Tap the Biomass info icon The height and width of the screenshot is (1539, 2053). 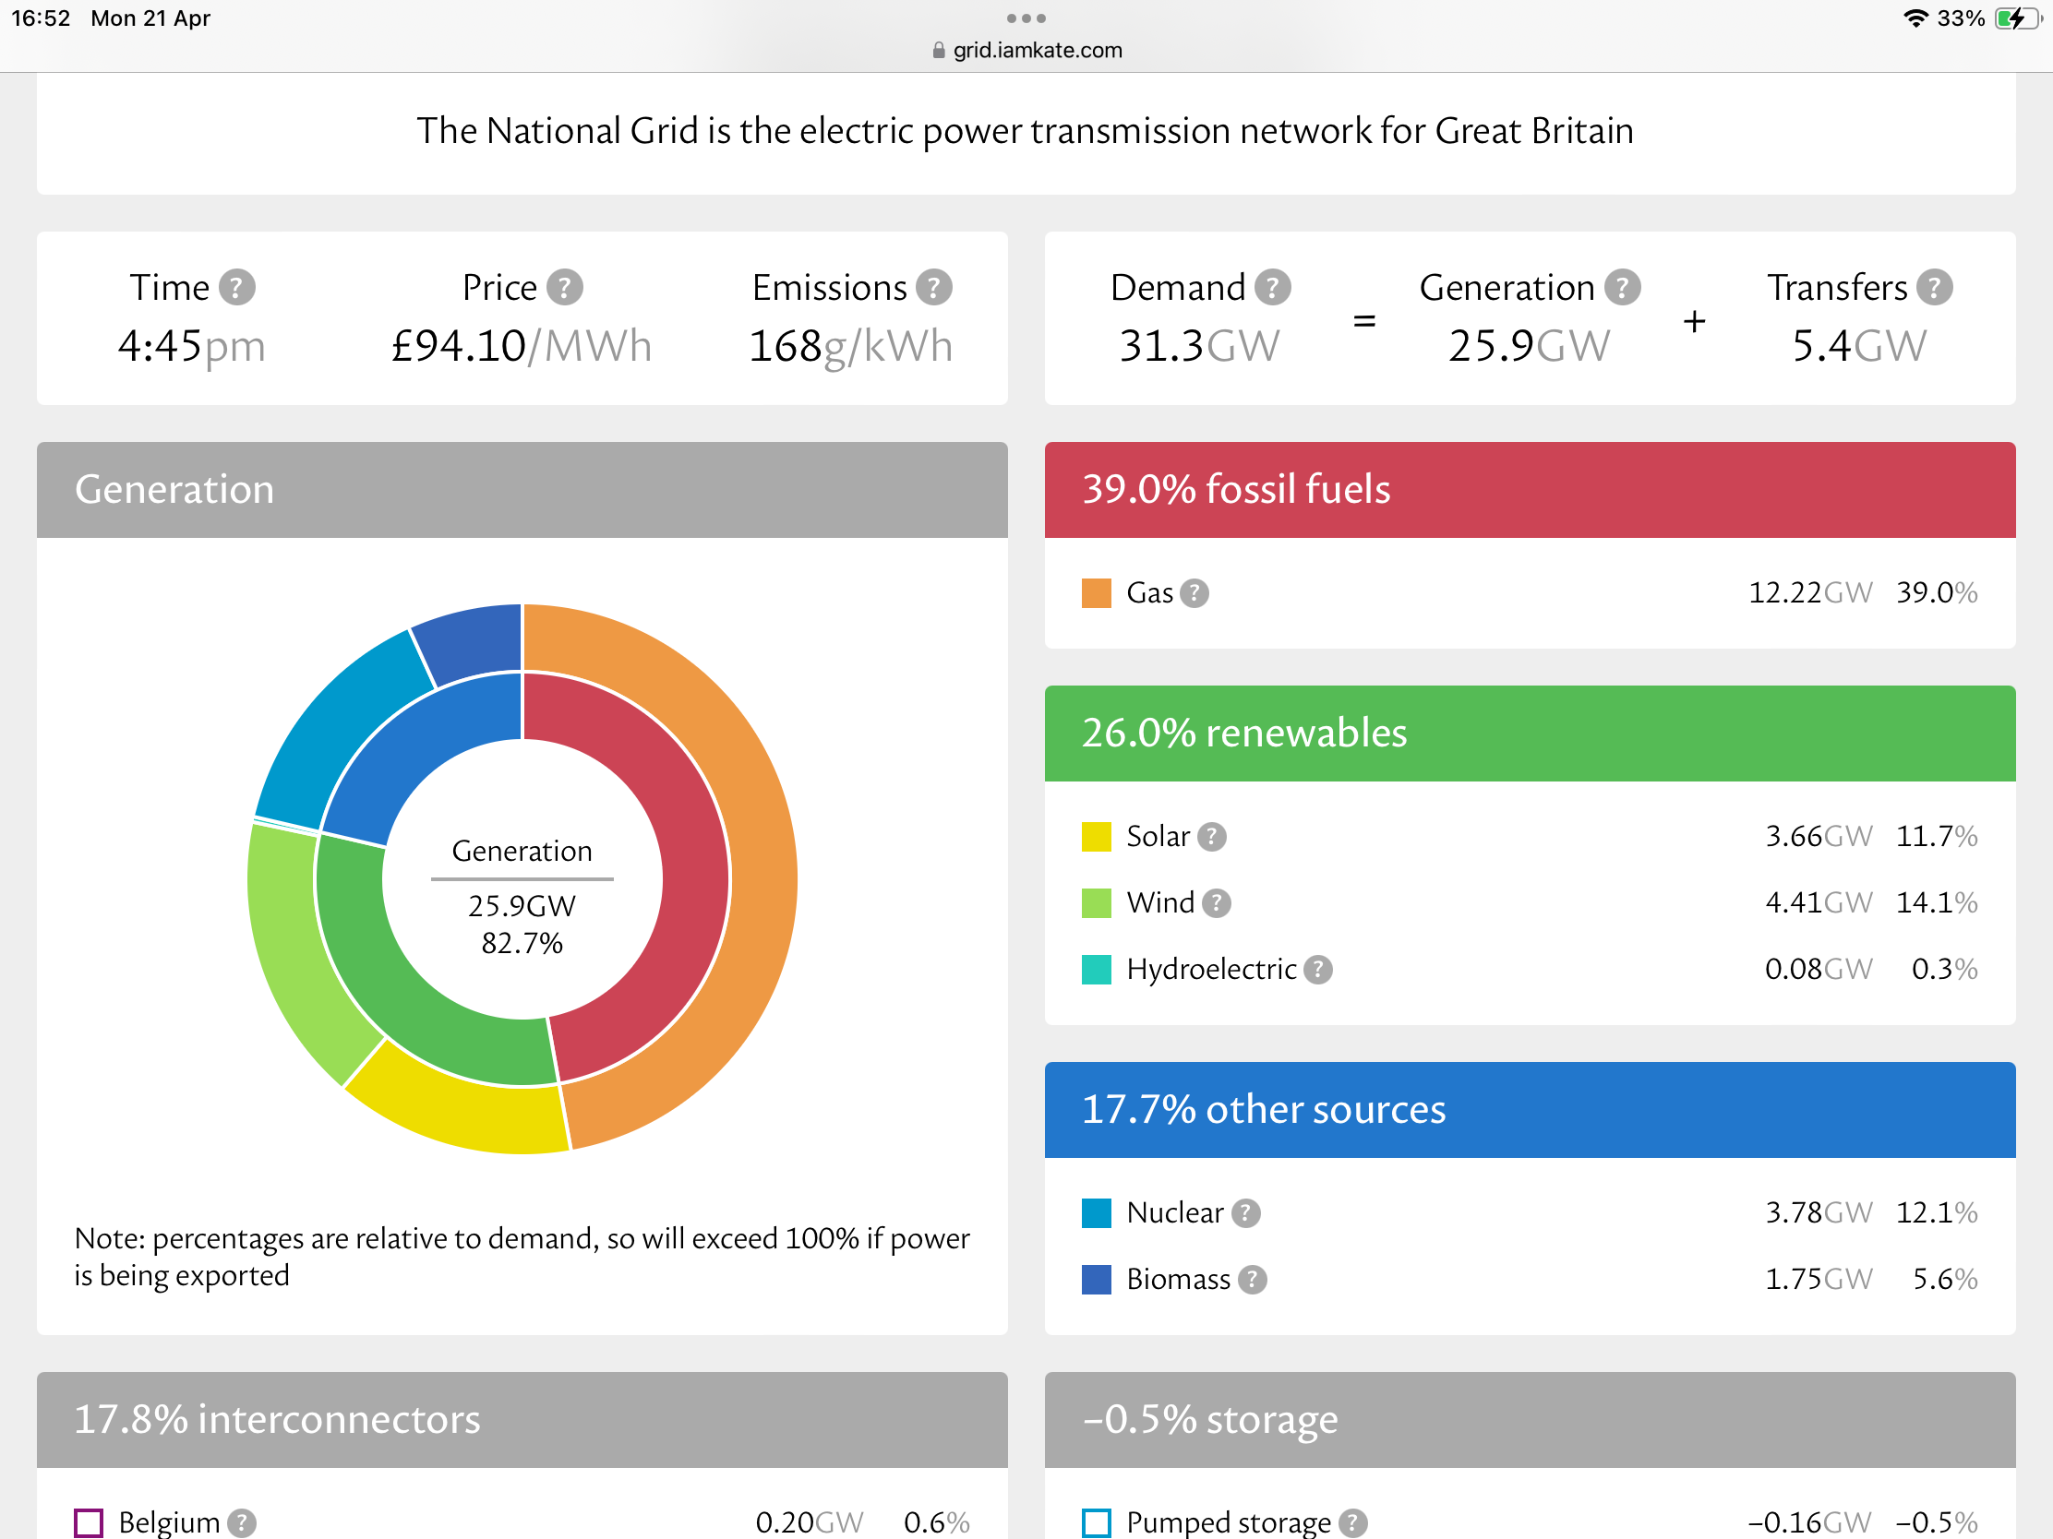tap(1252, 1279)
